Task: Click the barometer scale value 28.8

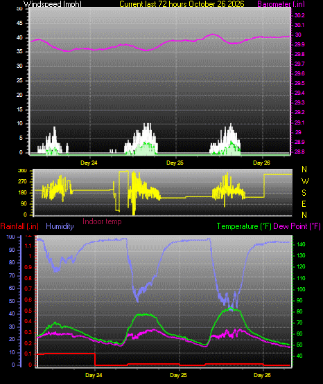Action: pyautogui.click(x=299, y=152)
